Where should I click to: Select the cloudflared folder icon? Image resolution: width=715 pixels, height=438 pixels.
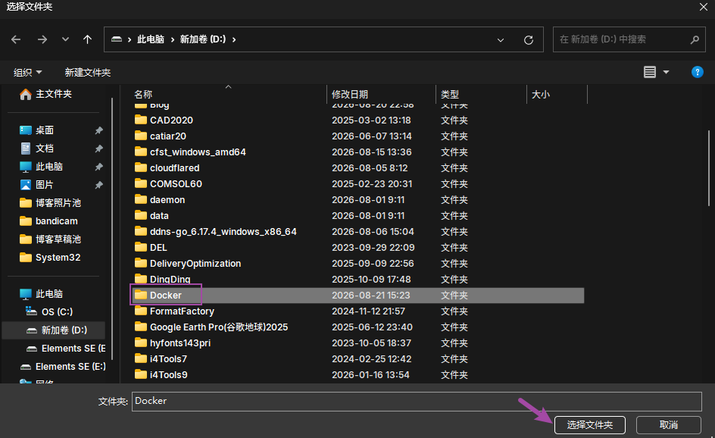141,168
